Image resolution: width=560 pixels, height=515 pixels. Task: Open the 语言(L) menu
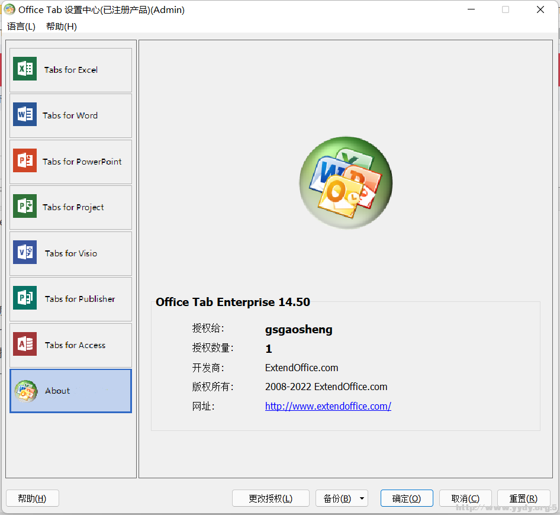21,27
